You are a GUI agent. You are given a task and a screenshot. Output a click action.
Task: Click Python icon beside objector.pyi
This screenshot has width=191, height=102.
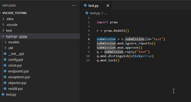pos(5,83)
